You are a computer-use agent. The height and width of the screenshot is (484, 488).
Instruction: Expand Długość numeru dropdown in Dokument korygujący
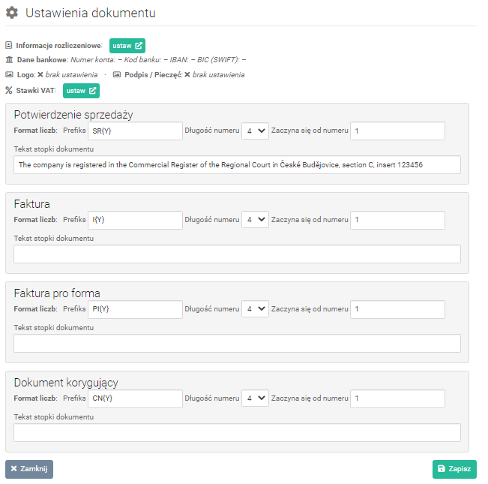point(255,398)
